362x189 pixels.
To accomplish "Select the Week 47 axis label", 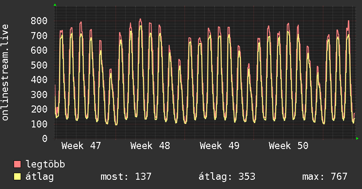I will pos(81,146).
